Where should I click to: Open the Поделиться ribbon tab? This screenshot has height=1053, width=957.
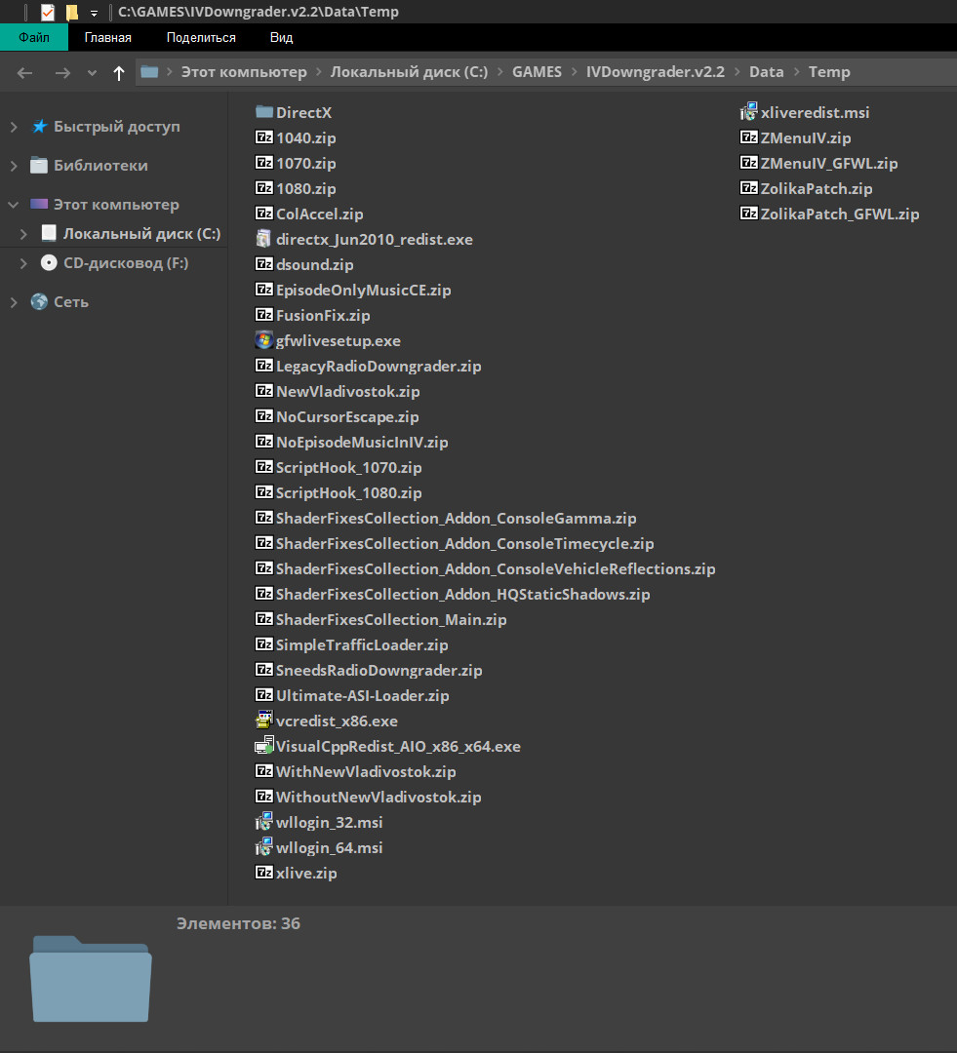coord(201,38)
